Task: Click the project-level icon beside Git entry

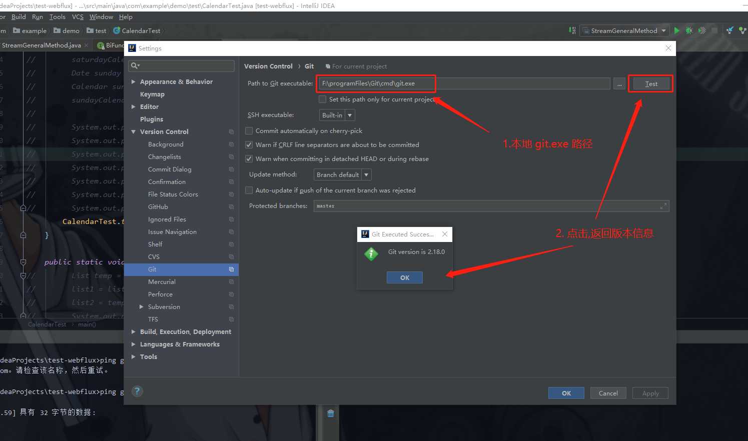Action: tap(231, 269)
